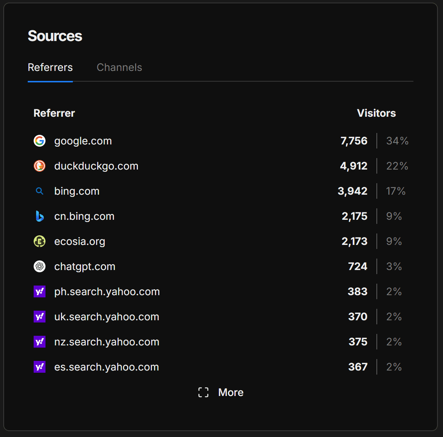Image resolution: width=443 pixels, height=437 pixels.
Task: Click the Bing search icon
Action: [40, 191]
